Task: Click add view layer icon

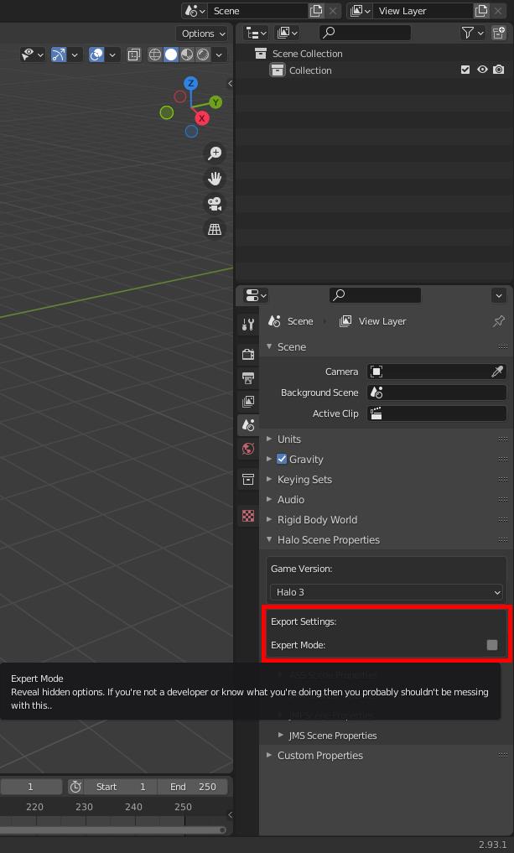Action: point(480,11)
